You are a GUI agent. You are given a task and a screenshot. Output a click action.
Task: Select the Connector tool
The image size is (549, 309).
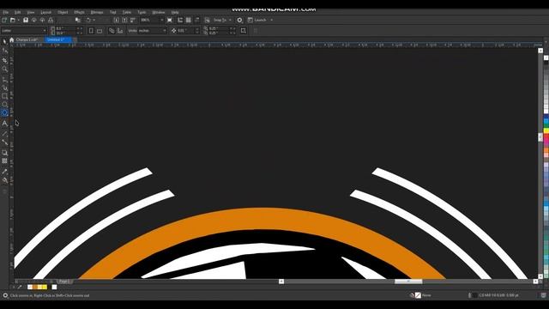coord(4,142)
